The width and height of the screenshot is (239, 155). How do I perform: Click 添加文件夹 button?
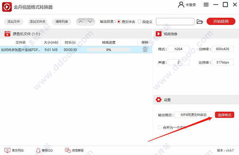click(x=37, y=21)
